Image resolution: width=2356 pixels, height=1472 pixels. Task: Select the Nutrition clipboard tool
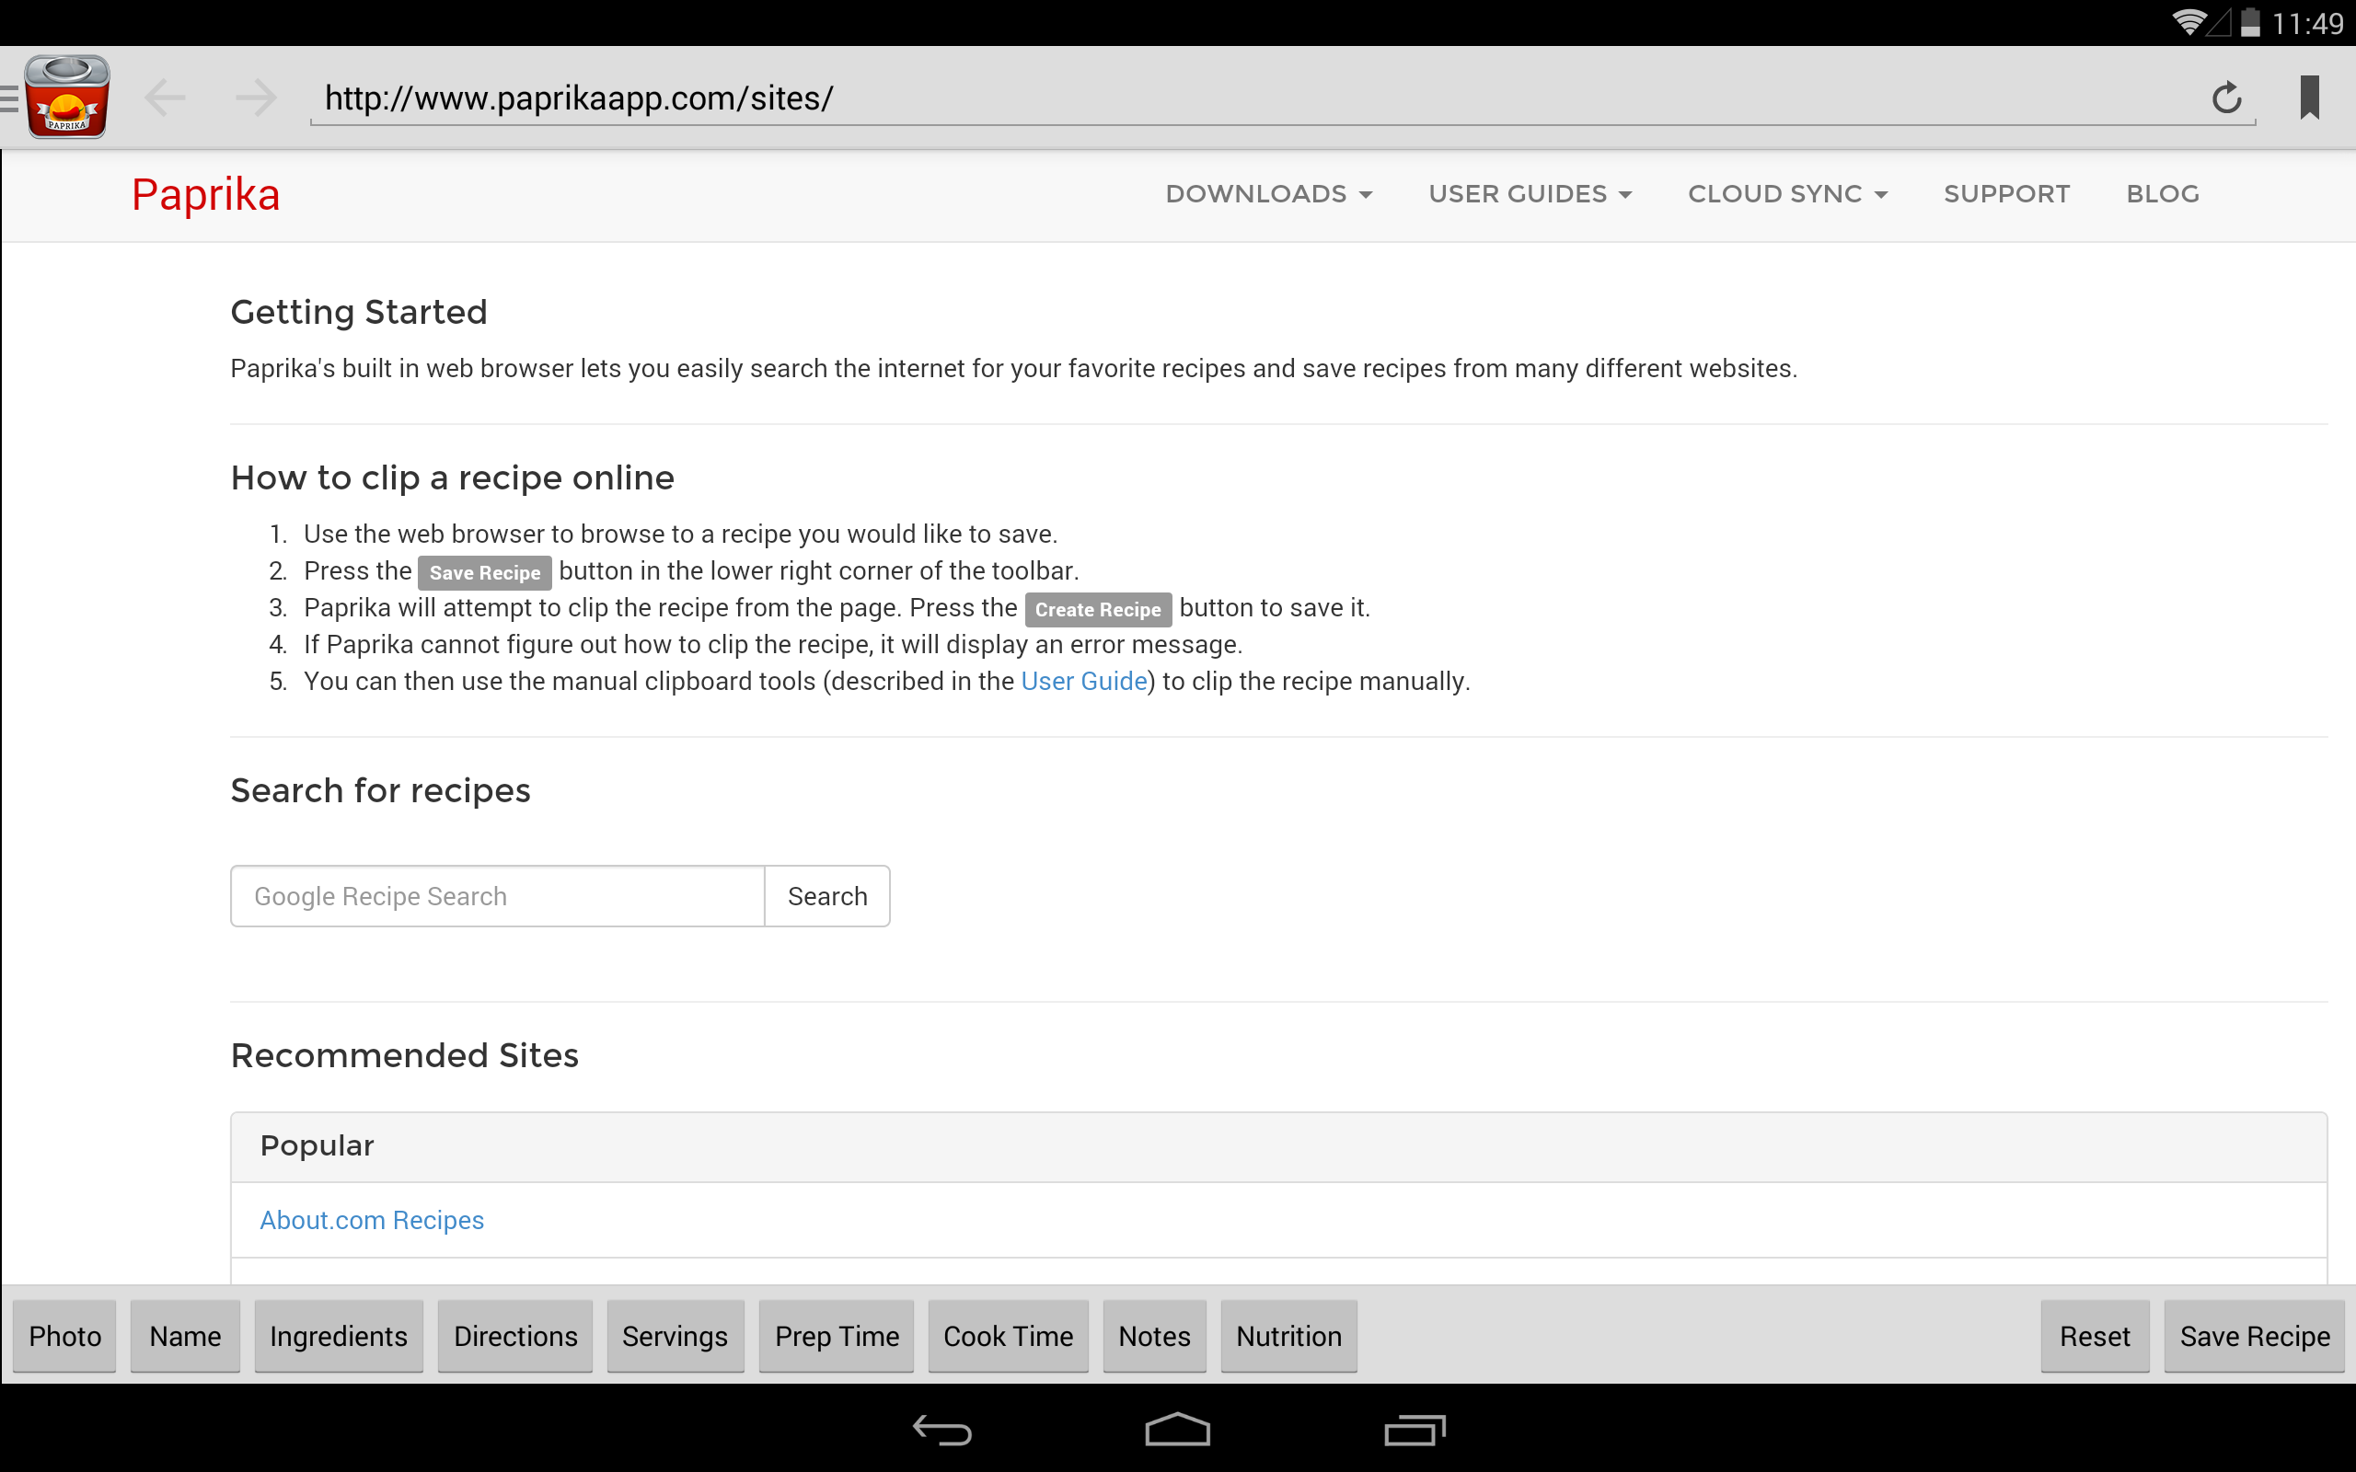click(x=1289, y=1336)
